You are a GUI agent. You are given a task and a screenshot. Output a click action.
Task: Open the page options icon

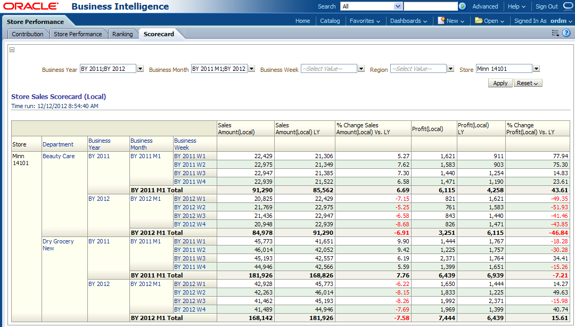tap(555, 34)
